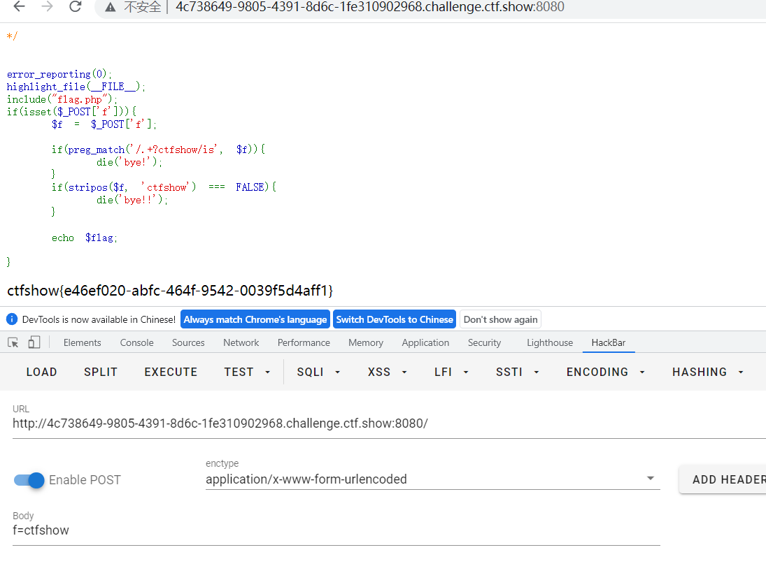
Task: Click the HackBar SPLIT button
Action: [101, 372]
